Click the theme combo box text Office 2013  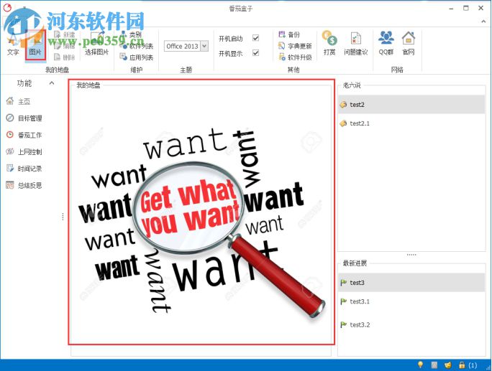click(182, 46)
